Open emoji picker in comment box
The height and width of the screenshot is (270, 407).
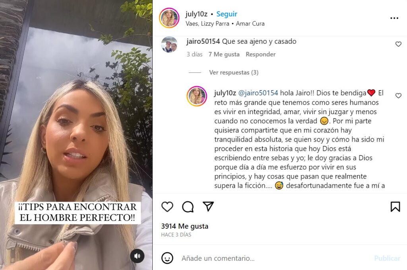coord(167,258)
